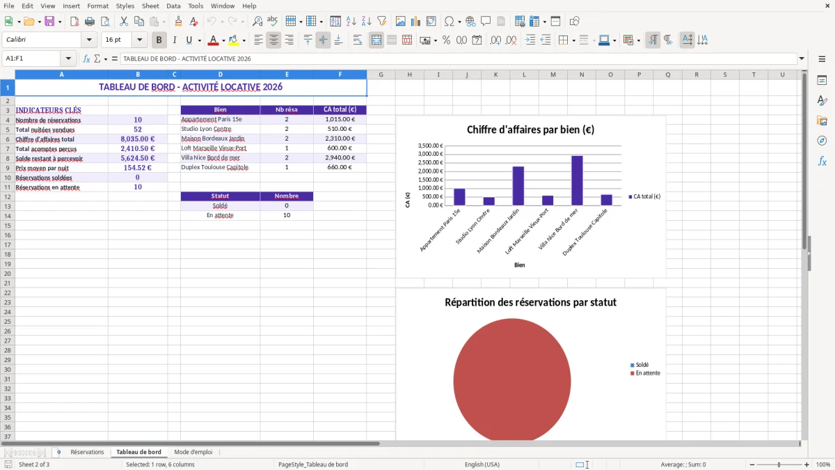This screenshot has width=835, height=470.
Task: Cut the selection with scissors icon
Action: (123, 22)
